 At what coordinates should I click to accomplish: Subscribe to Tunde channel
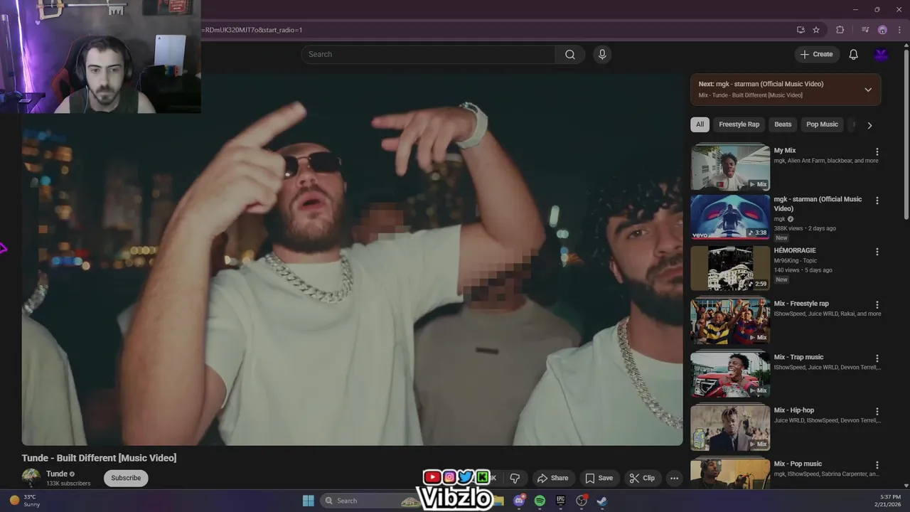pos(126,478)
